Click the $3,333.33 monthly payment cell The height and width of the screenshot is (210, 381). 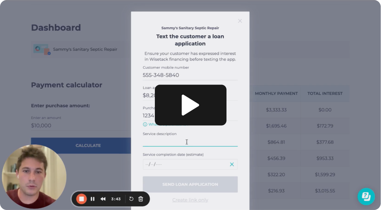pyautogui.click(x=276, y=110)
